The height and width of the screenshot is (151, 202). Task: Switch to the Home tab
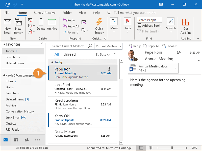(x=22, y=13)
